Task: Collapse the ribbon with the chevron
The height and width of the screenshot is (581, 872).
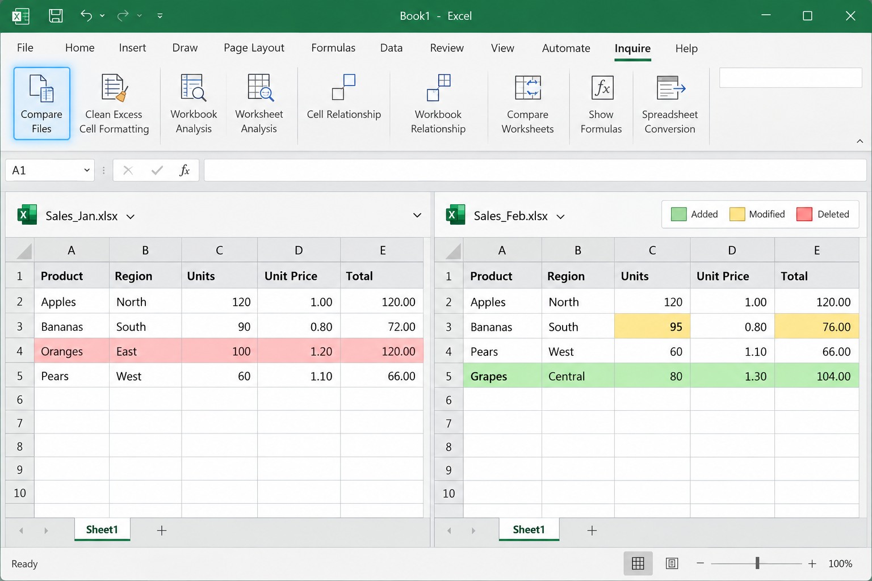Action: pyautogui.click(x=860, y=141)
